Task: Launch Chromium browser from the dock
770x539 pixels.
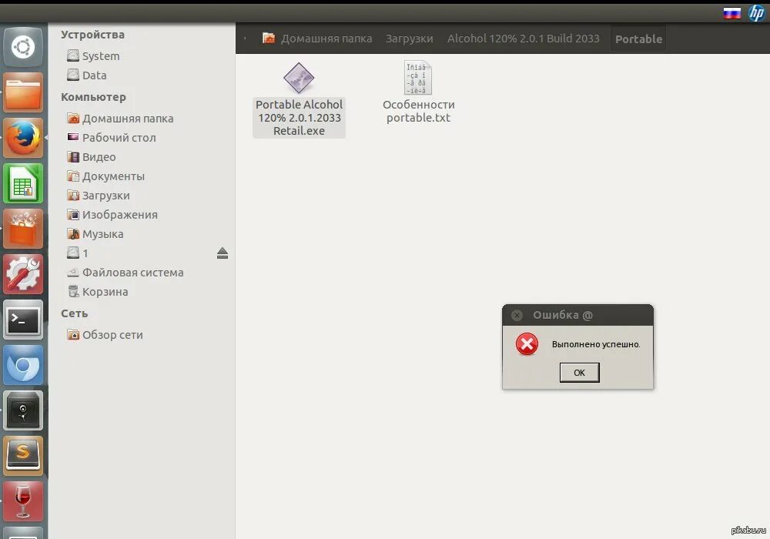Action: point(23,365)
